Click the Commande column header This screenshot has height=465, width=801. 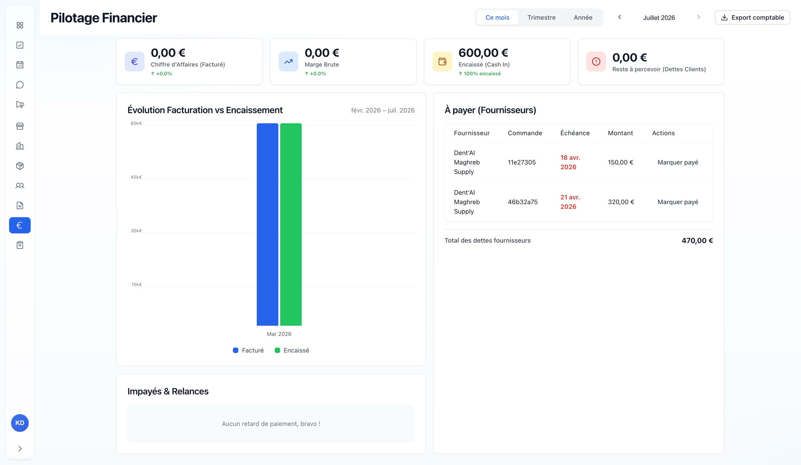pyautogui.click(x=525, y=133)
